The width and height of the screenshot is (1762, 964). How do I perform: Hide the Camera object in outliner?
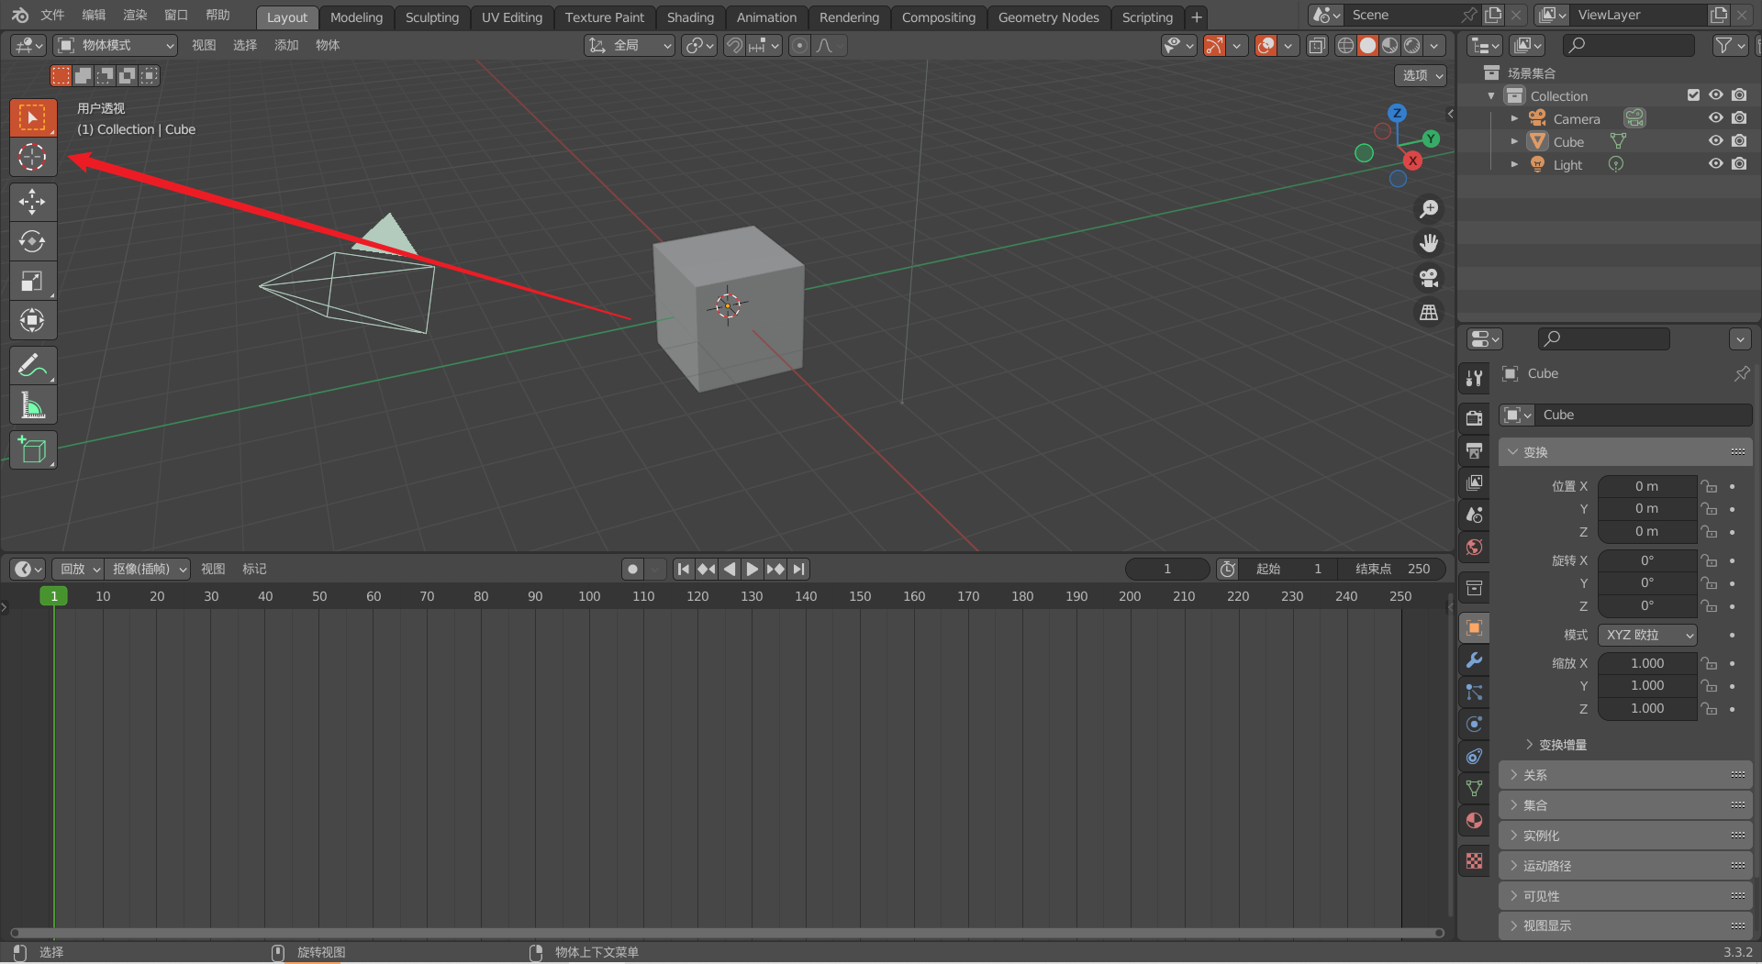tap(1715, 118)
